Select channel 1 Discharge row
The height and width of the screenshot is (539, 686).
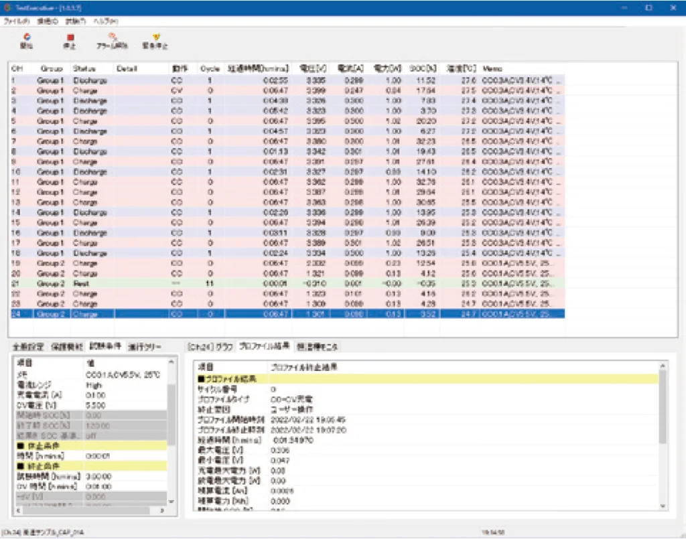90,80
